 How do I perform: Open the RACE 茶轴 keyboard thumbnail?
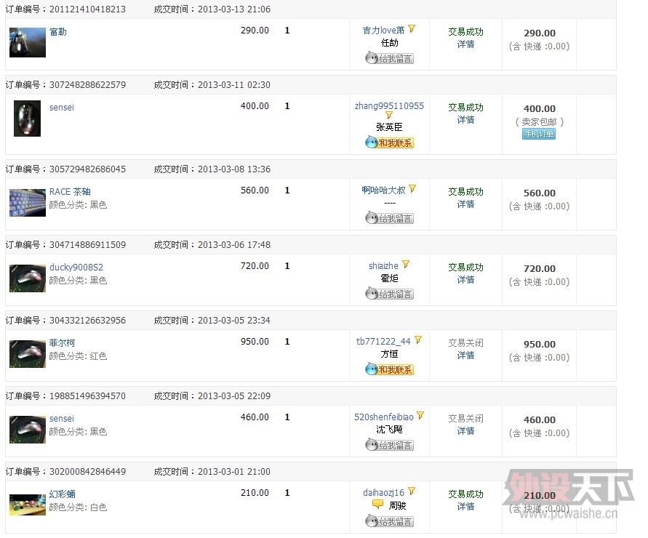(28, 202)
